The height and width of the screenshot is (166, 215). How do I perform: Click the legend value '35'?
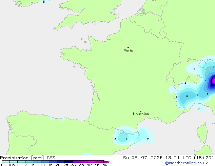(x=81, y=165)
